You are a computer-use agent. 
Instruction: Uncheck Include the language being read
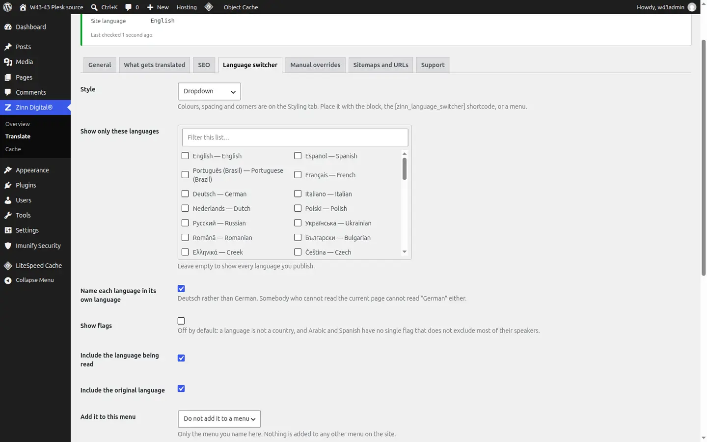pos(181,358)
